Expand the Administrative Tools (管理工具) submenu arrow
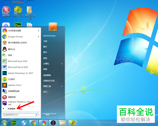Image resolution: width=158 pixels, height=126 pixels. (x=62, y=86)
